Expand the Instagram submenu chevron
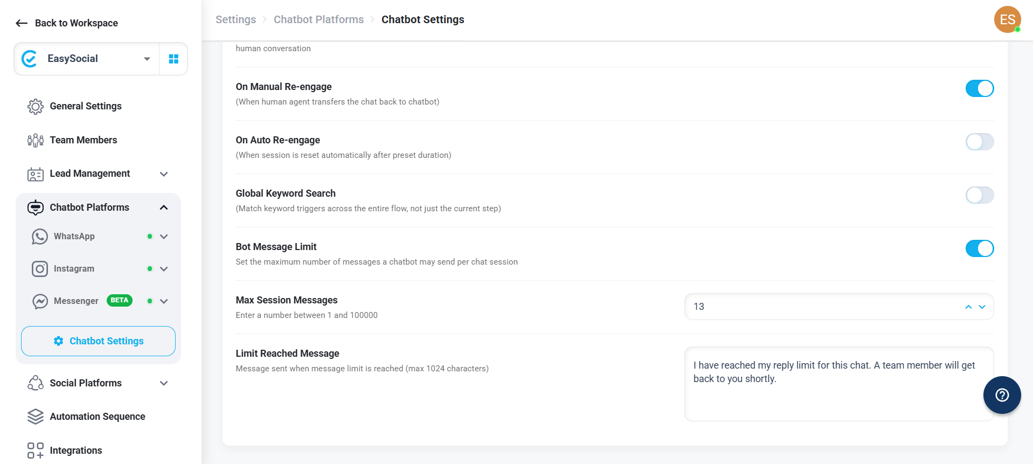 click(164, 269)
